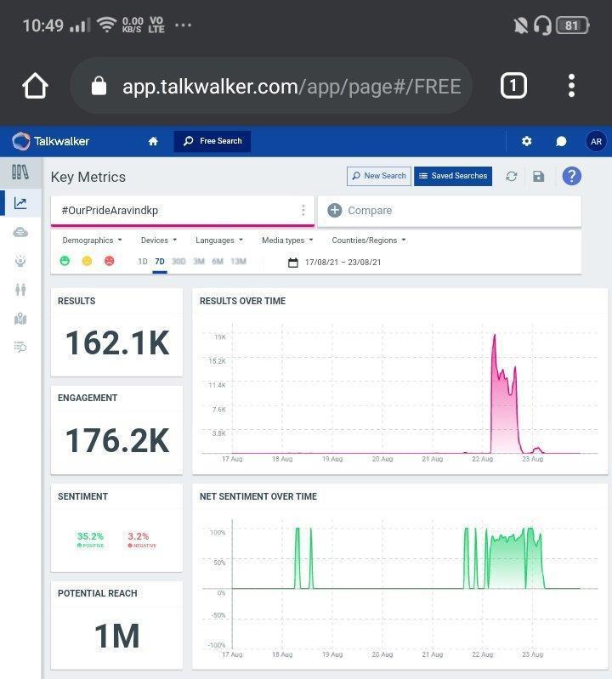The width and height of the screenshot is (612, 679).
Task: Click the 3.2% negative sentiment value
Action: (139, 536)
